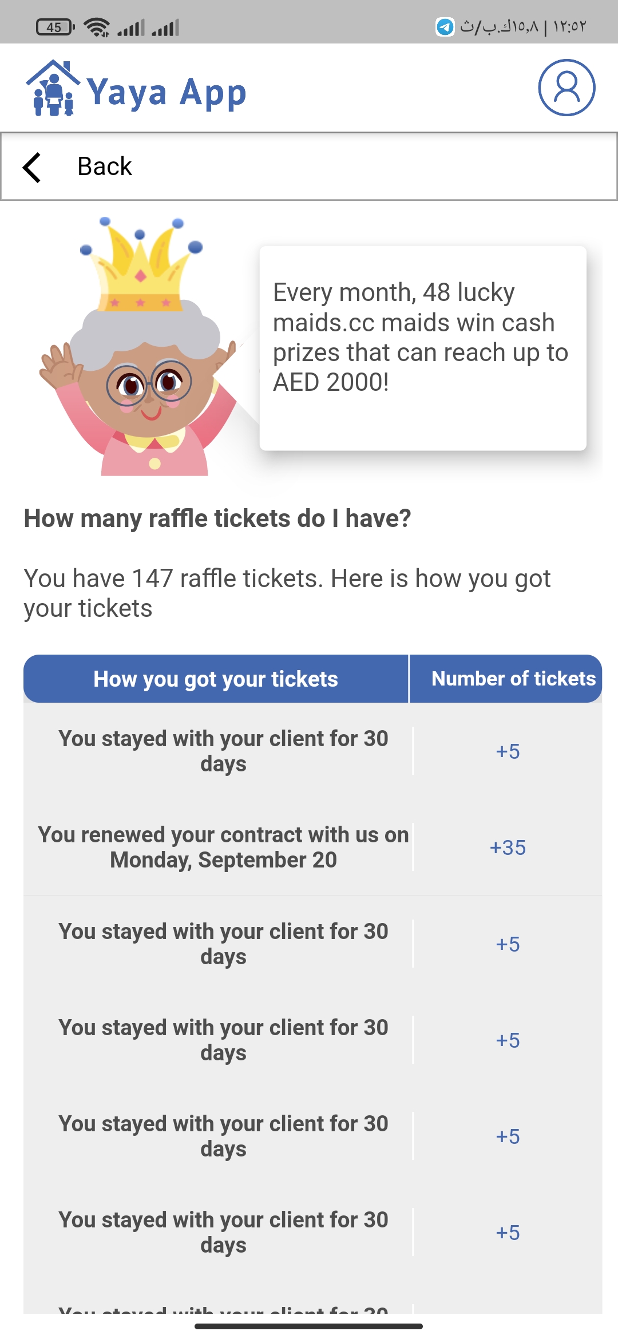Viewport: 618px width, 1339px height.
Task: Tap the 'How many raffle tickets' heading
Action: [x=217, y=518]
